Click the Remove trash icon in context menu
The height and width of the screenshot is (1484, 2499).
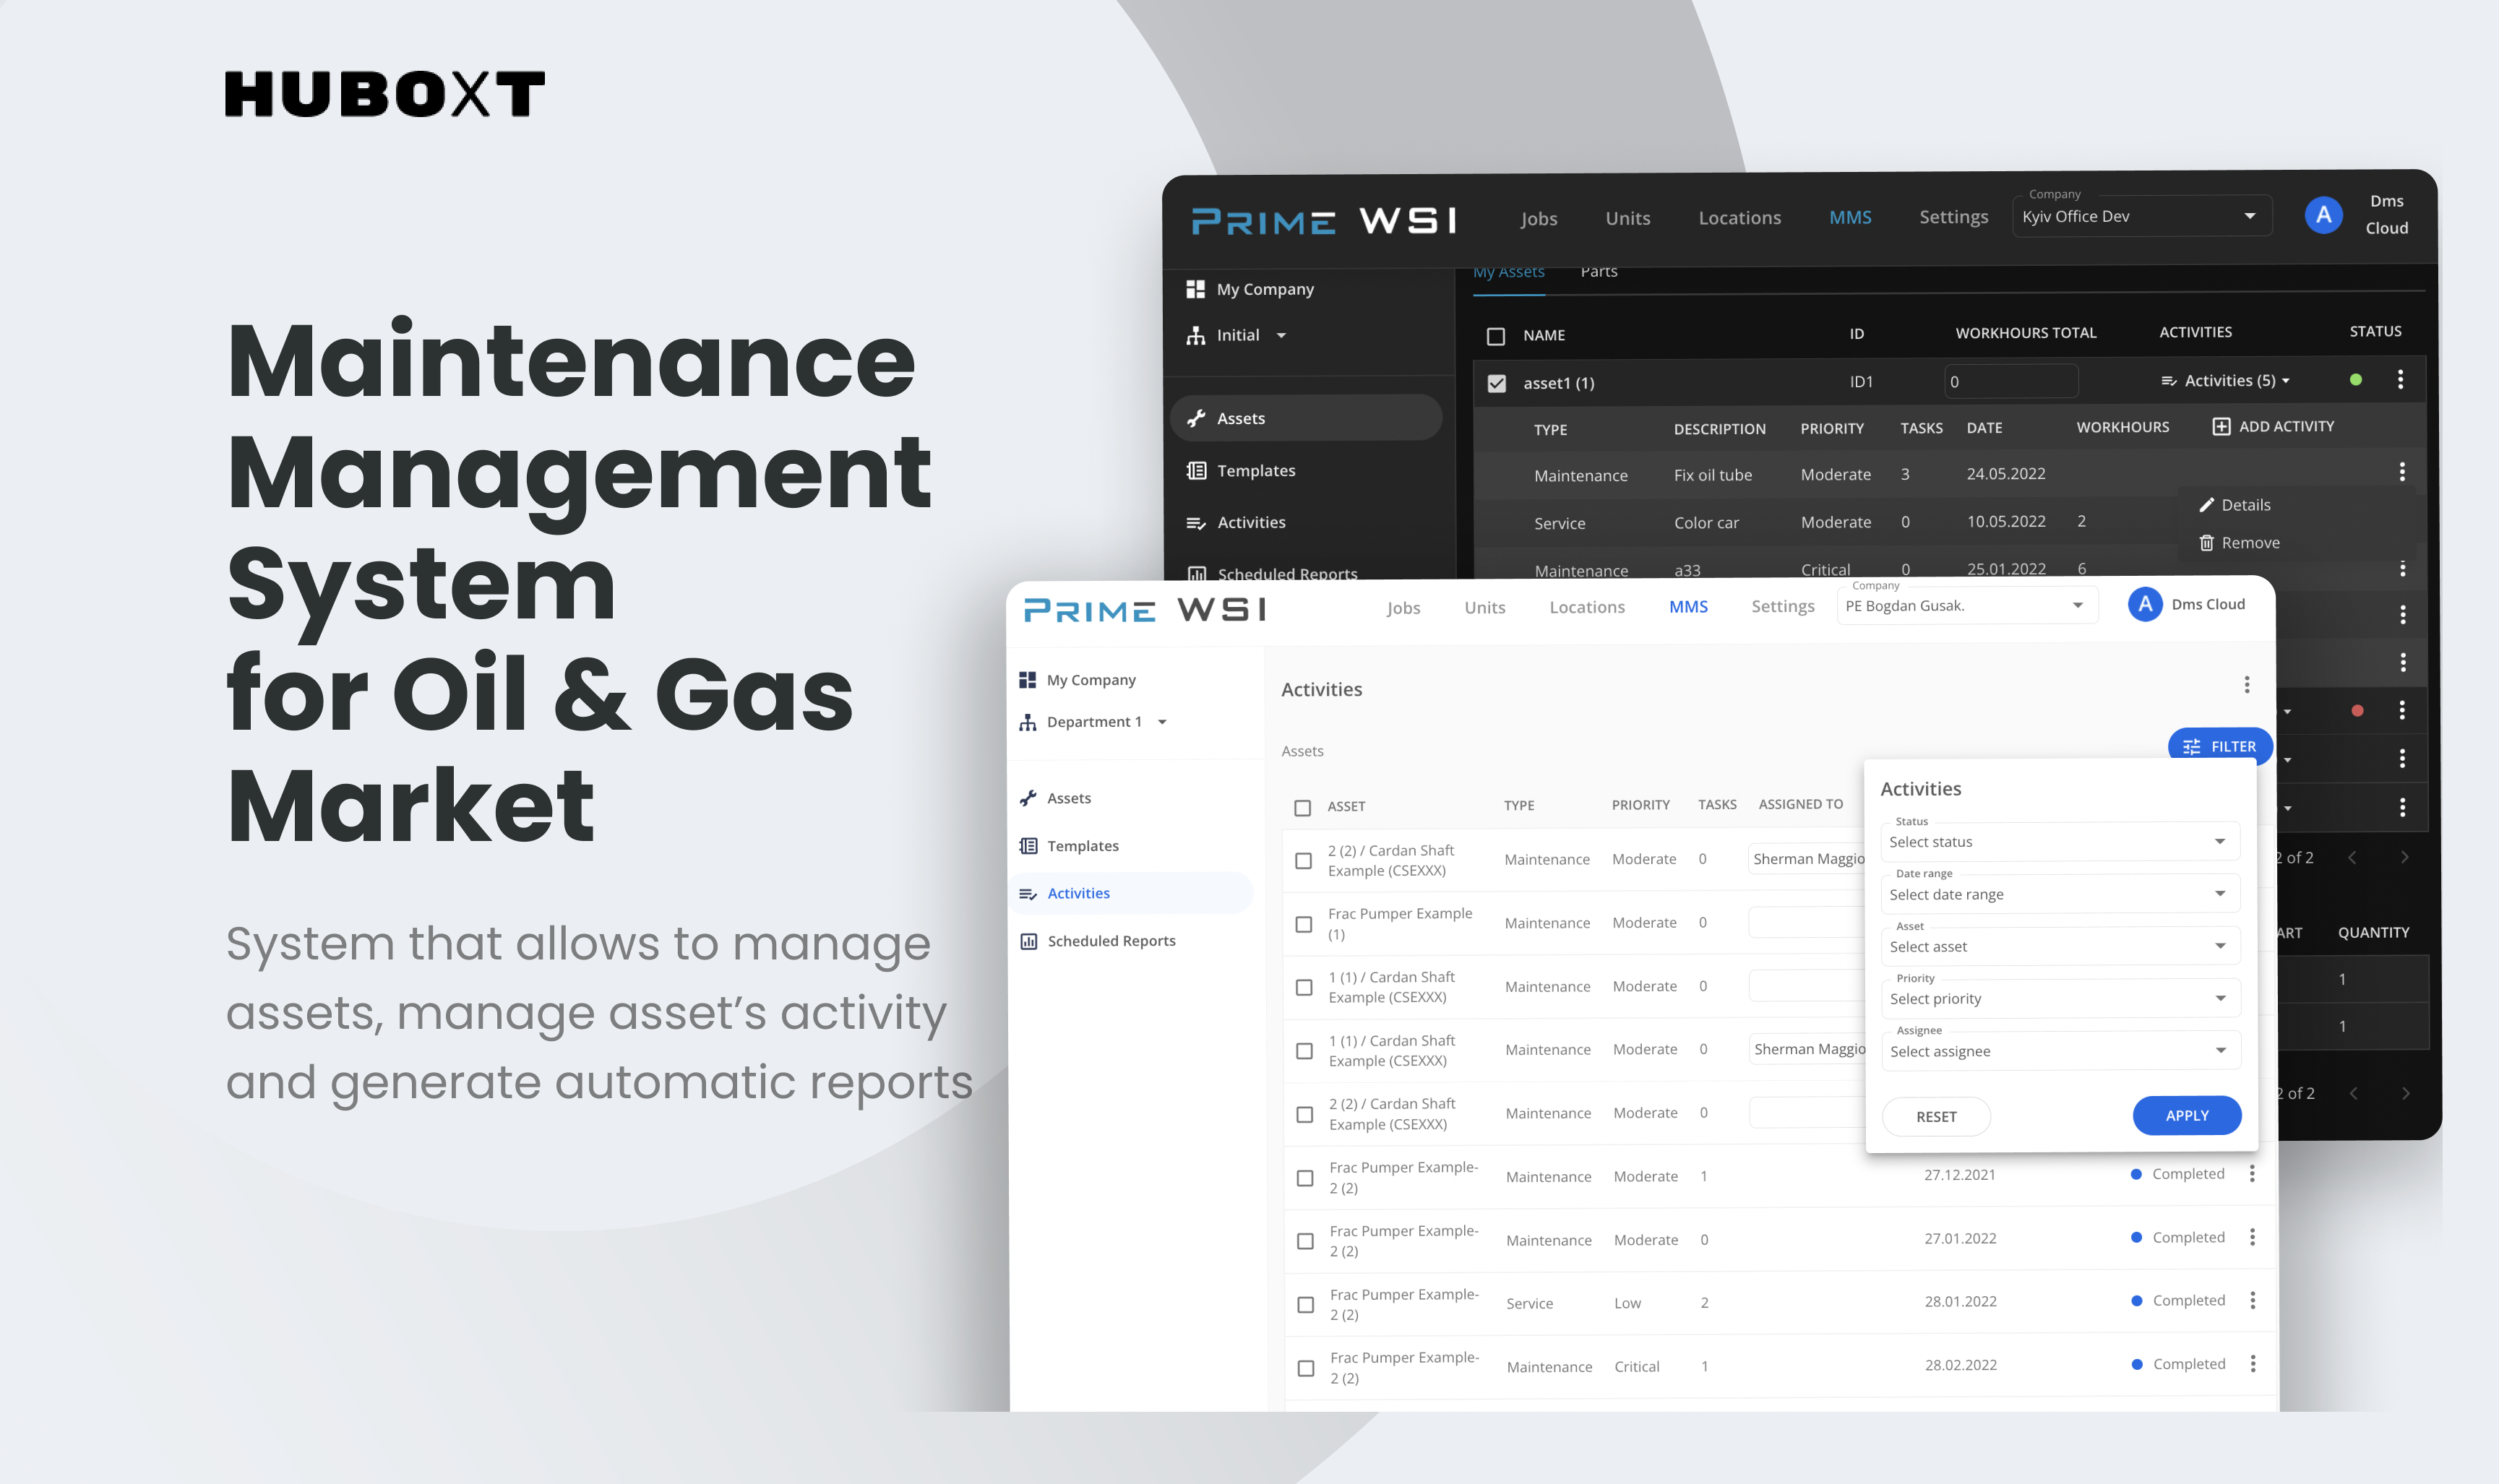(x=2206, y=543)
